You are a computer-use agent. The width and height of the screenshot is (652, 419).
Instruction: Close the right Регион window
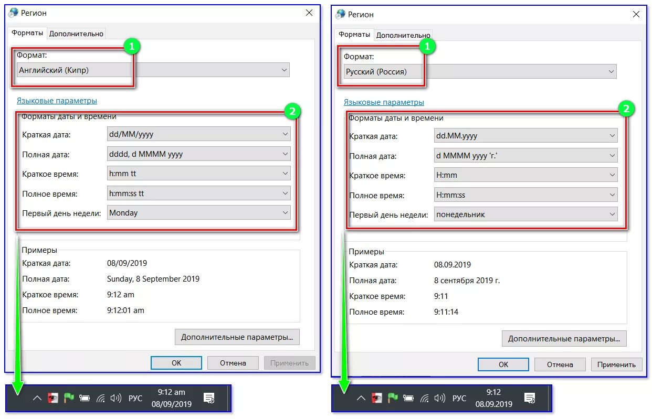point(636,14)
